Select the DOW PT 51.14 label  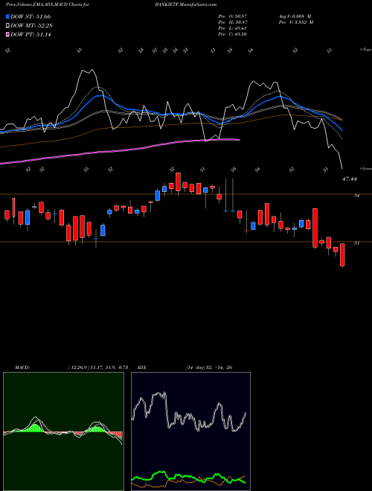[x=31, y=34]
